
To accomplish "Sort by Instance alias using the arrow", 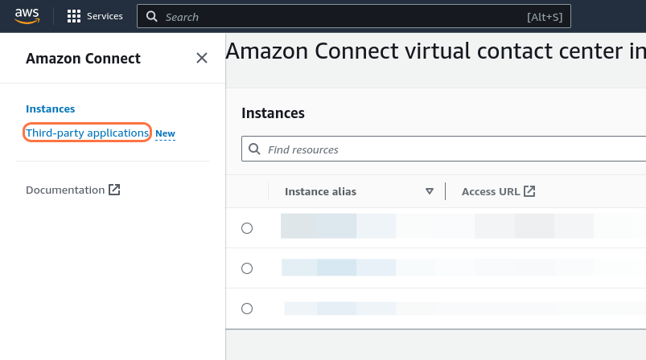I will click(x=430, y=191).
